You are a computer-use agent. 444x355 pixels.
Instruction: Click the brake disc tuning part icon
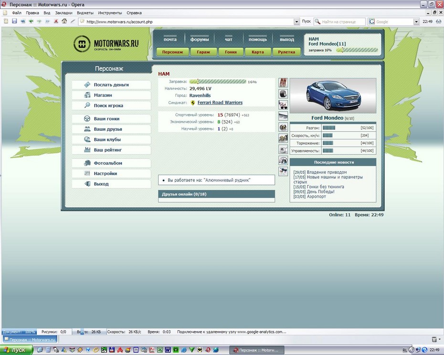(283, 127)
